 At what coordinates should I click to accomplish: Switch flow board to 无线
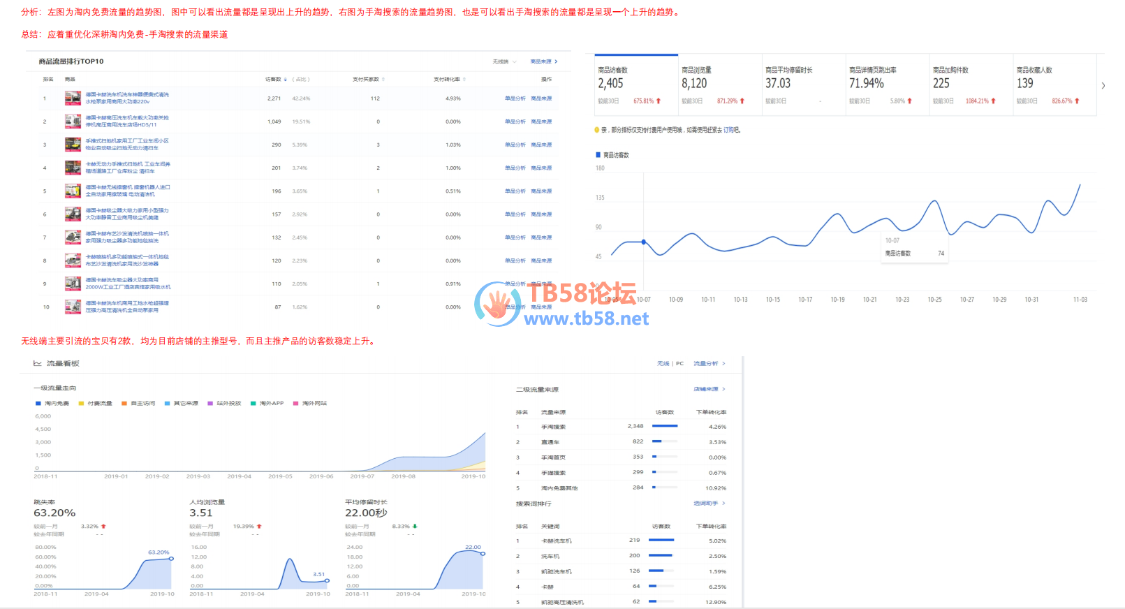(663, 363)
